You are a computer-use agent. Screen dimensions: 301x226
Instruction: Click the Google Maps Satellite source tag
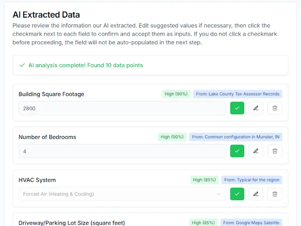[x=251, y=223]
